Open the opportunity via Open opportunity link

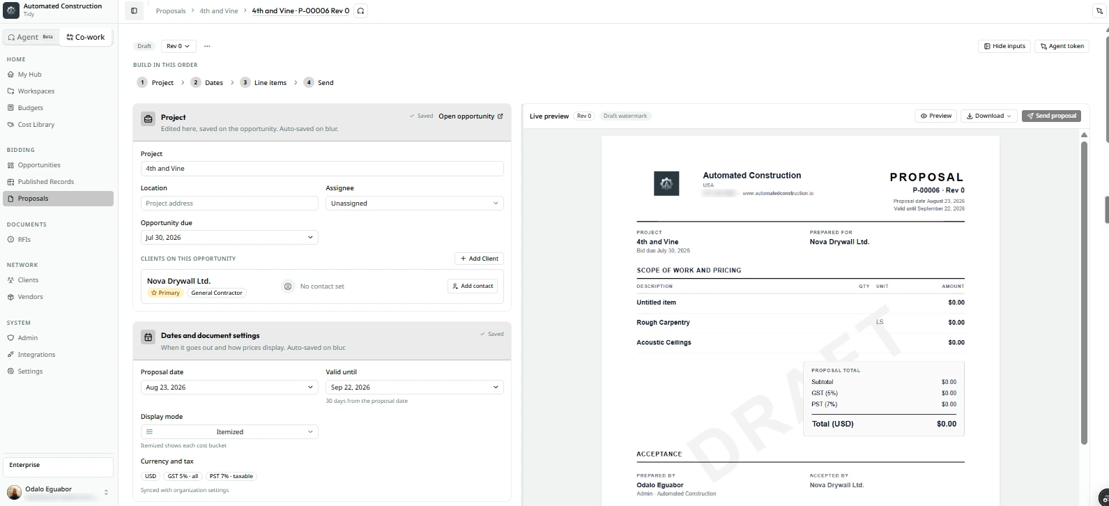point(471,116)
